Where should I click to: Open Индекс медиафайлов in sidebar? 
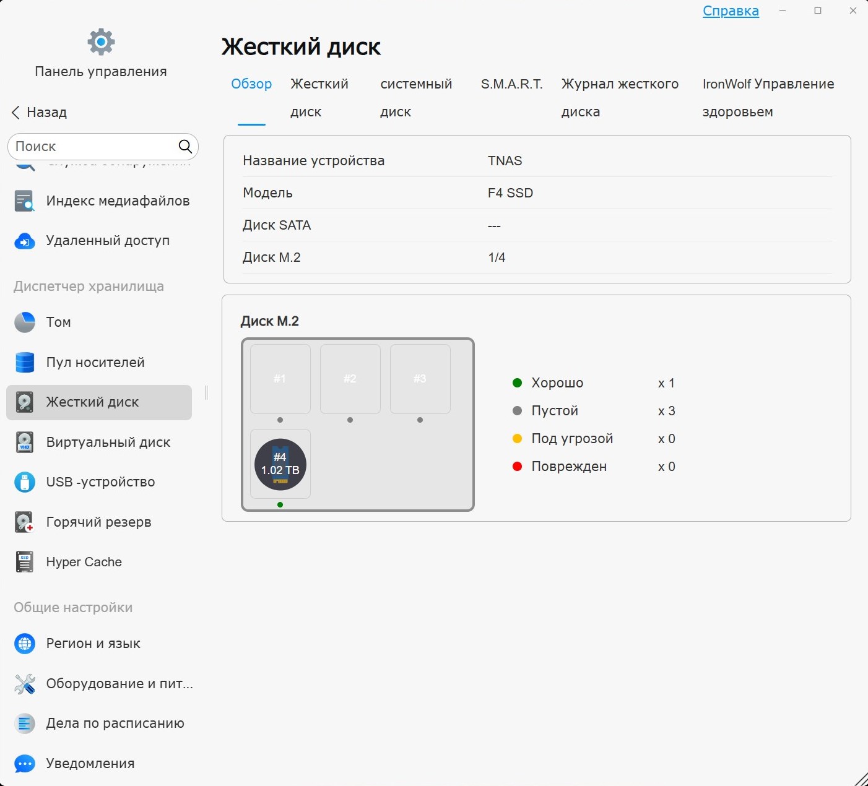pyautogui.click(x=99, y=201)
